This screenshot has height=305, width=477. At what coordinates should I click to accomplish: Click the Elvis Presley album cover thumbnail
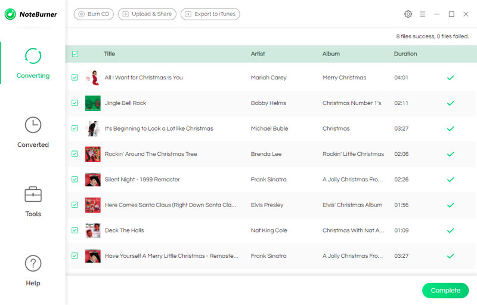pos(93,205)
